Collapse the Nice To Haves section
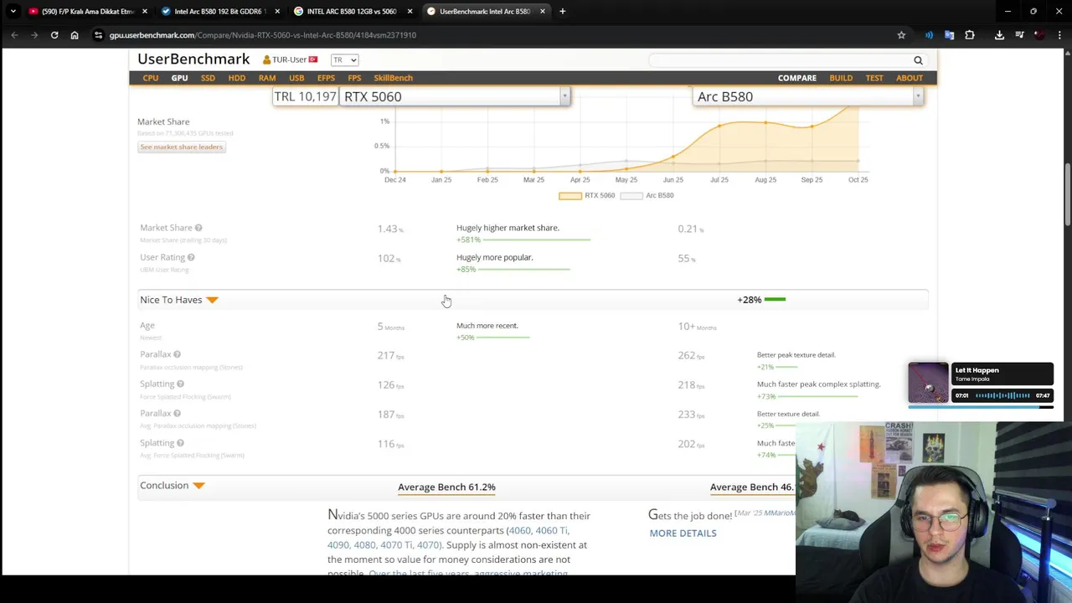Image resolution: width=1072 pixels, height=603 pixels. [212, 300]
